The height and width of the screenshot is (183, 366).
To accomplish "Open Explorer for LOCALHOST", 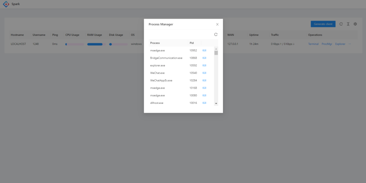I will (340, 44).
